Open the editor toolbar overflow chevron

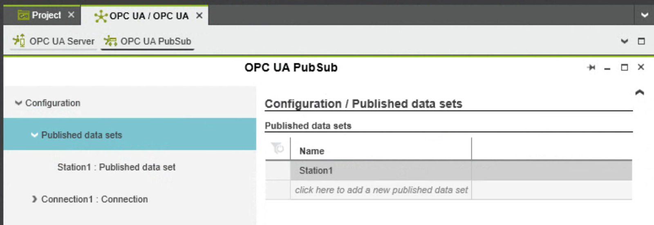[624, 41]
